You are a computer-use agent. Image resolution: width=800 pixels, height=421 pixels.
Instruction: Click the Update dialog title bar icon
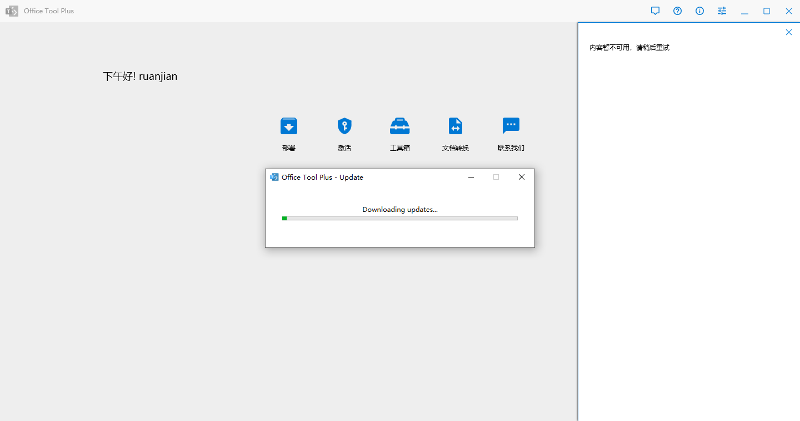click(274, 177)
